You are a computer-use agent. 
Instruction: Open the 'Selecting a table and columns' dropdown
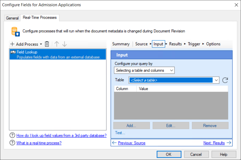[172, 70]
